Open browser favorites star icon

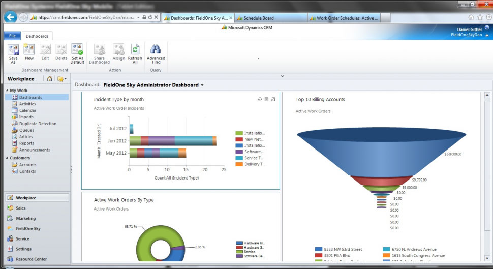click(480, 17)
